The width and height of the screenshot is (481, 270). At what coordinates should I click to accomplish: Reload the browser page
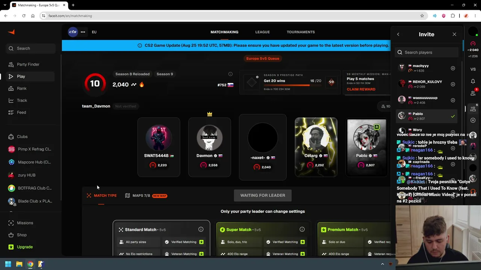24,16
